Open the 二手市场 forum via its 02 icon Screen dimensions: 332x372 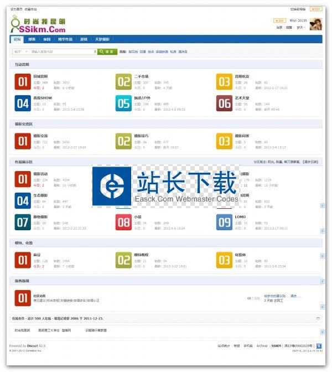tap(123, 81)
